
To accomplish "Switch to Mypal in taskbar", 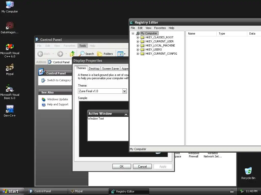I will click(x=88, y=191).
